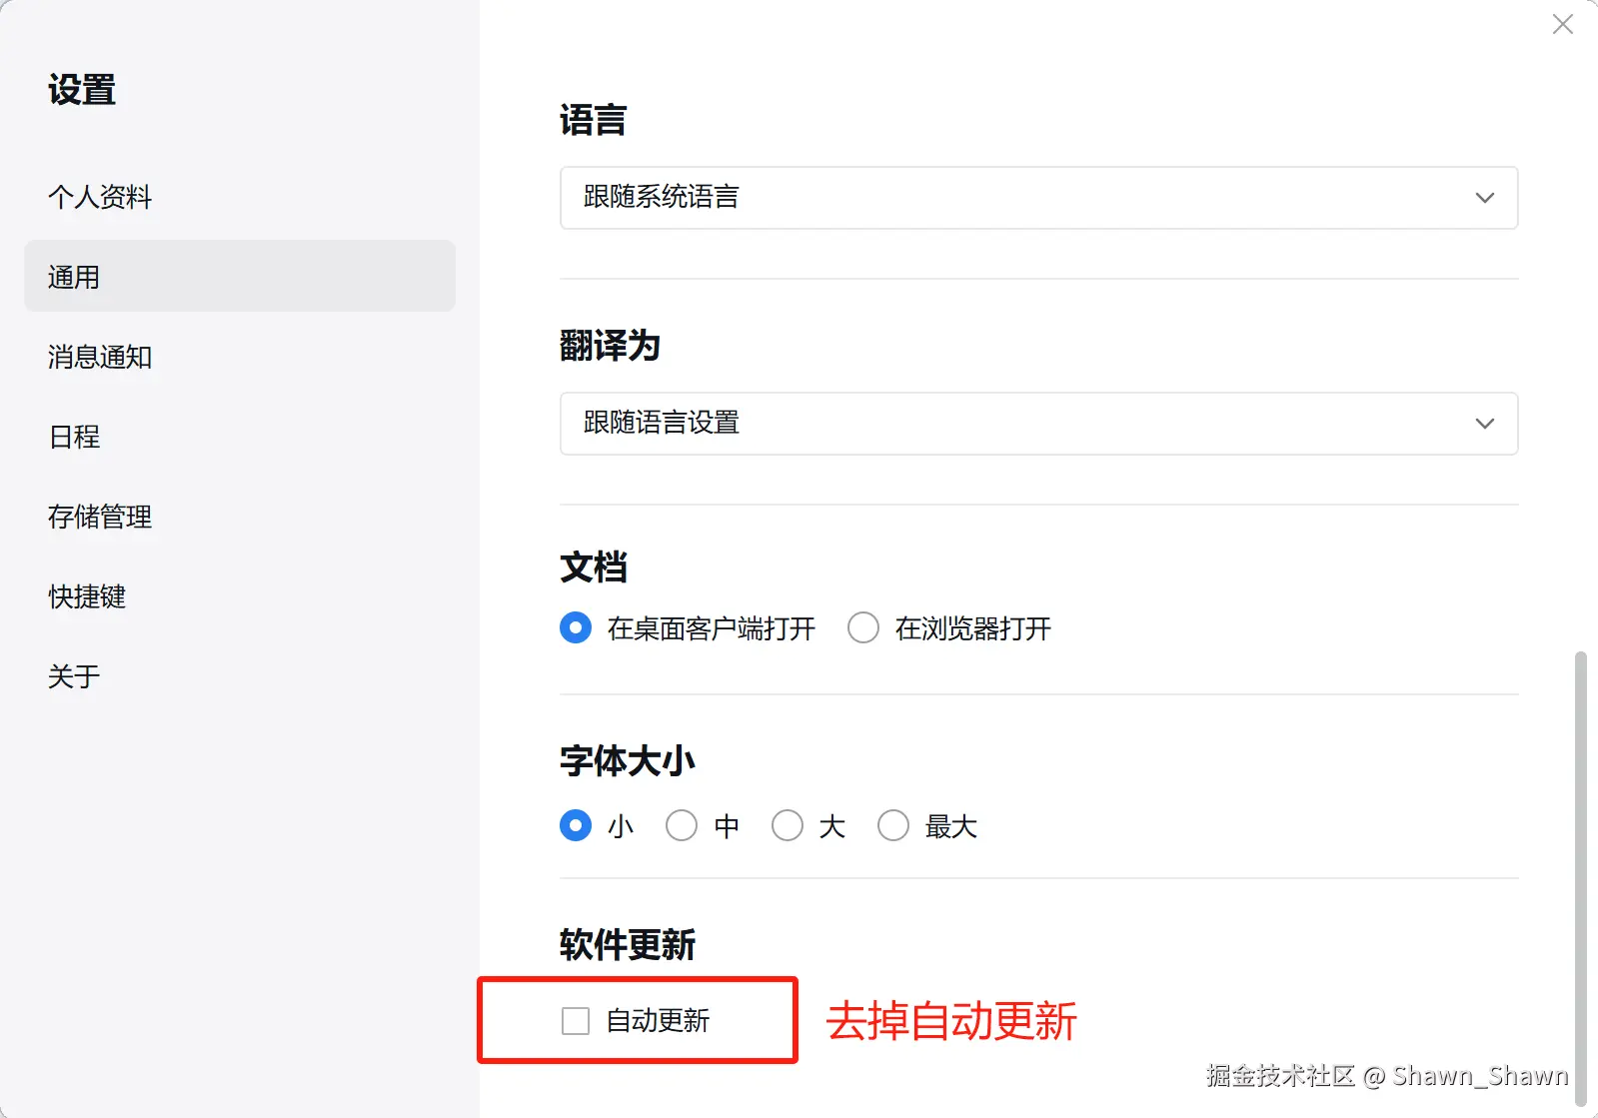Close the settings dialog with X icon

click(x=1562, y=24)
